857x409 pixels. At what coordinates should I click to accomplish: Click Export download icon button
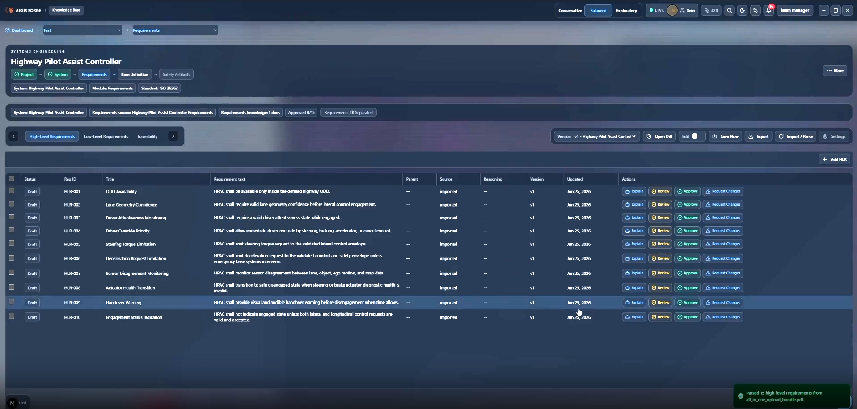click(759, 136)
